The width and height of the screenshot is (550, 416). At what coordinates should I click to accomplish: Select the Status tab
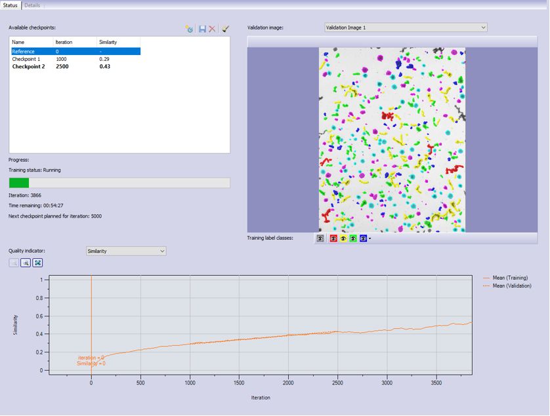11,5
